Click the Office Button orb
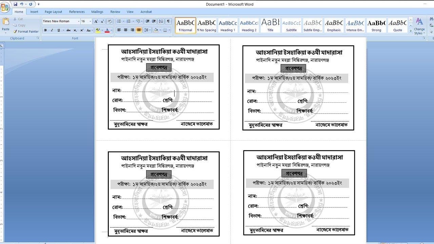Screen dimensions: 434x244 tap(5, 7)
